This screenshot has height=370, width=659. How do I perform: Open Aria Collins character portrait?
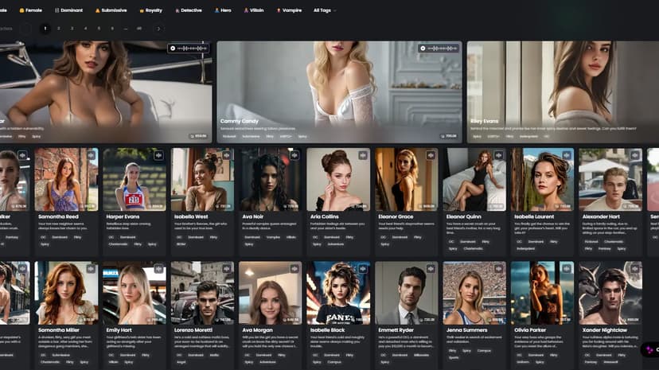coord(338,179)
